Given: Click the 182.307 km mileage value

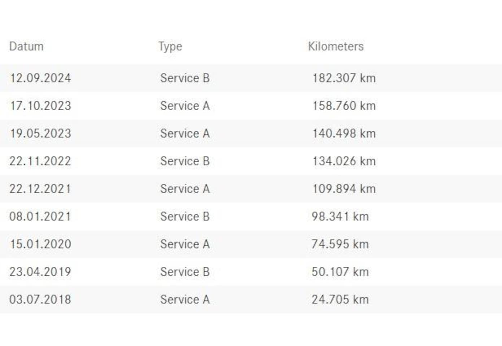Looking at the screenshot, I should coord(344,78).
